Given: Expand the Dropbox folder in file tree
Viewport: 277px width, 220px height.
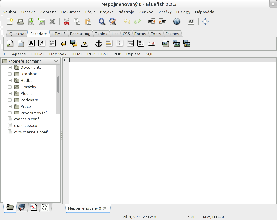Looking at the screenshot, I should click(10, 74).
